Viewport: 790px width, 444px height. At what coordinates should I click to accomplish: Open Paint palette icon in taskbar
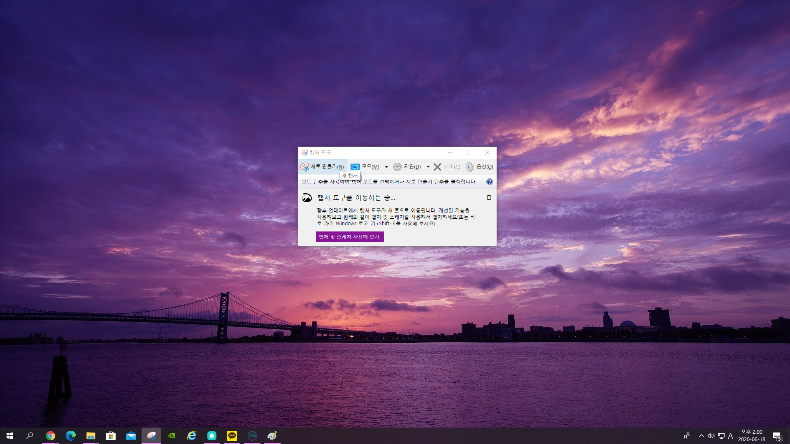(x=272, y=436)
